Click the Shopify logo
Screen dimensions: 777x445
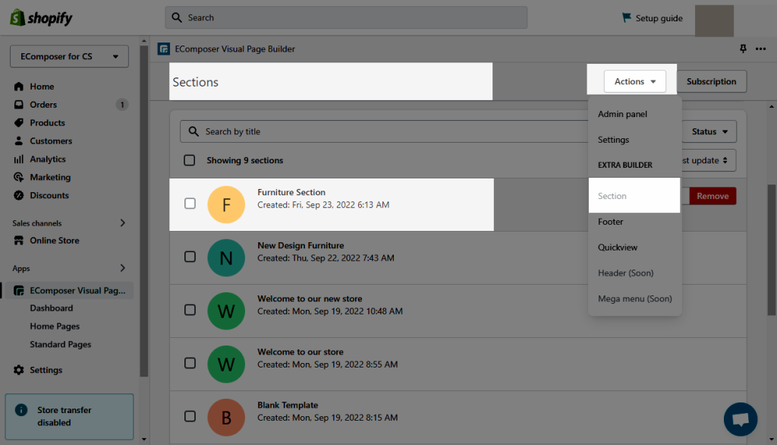coord(41,18)
